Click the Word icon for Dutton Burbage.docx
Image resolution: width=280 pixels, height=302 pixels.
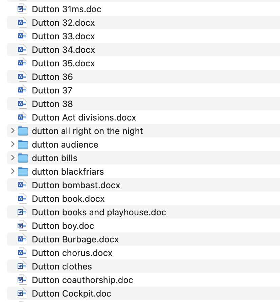click(22, 239)
